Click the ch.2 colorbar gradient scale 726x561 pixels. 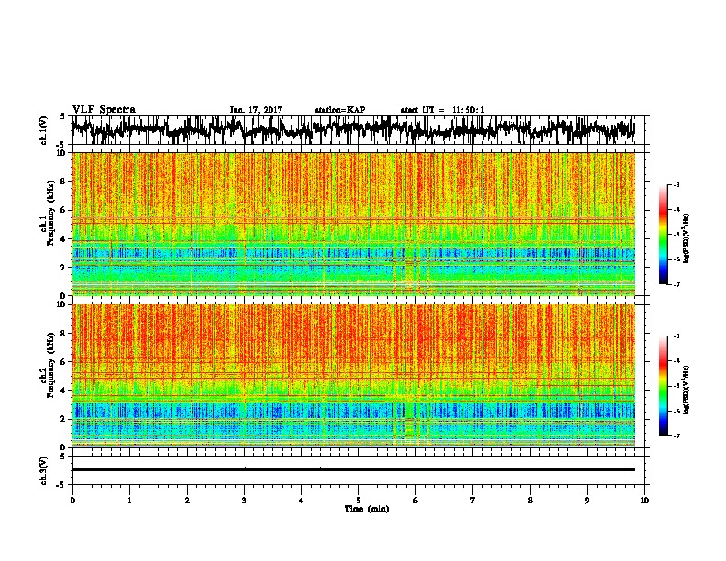(x=663, y=386)
